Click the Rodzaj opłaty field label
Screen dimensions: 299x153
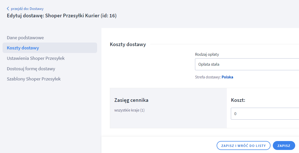pyautogui.click(x=207, y=54)
